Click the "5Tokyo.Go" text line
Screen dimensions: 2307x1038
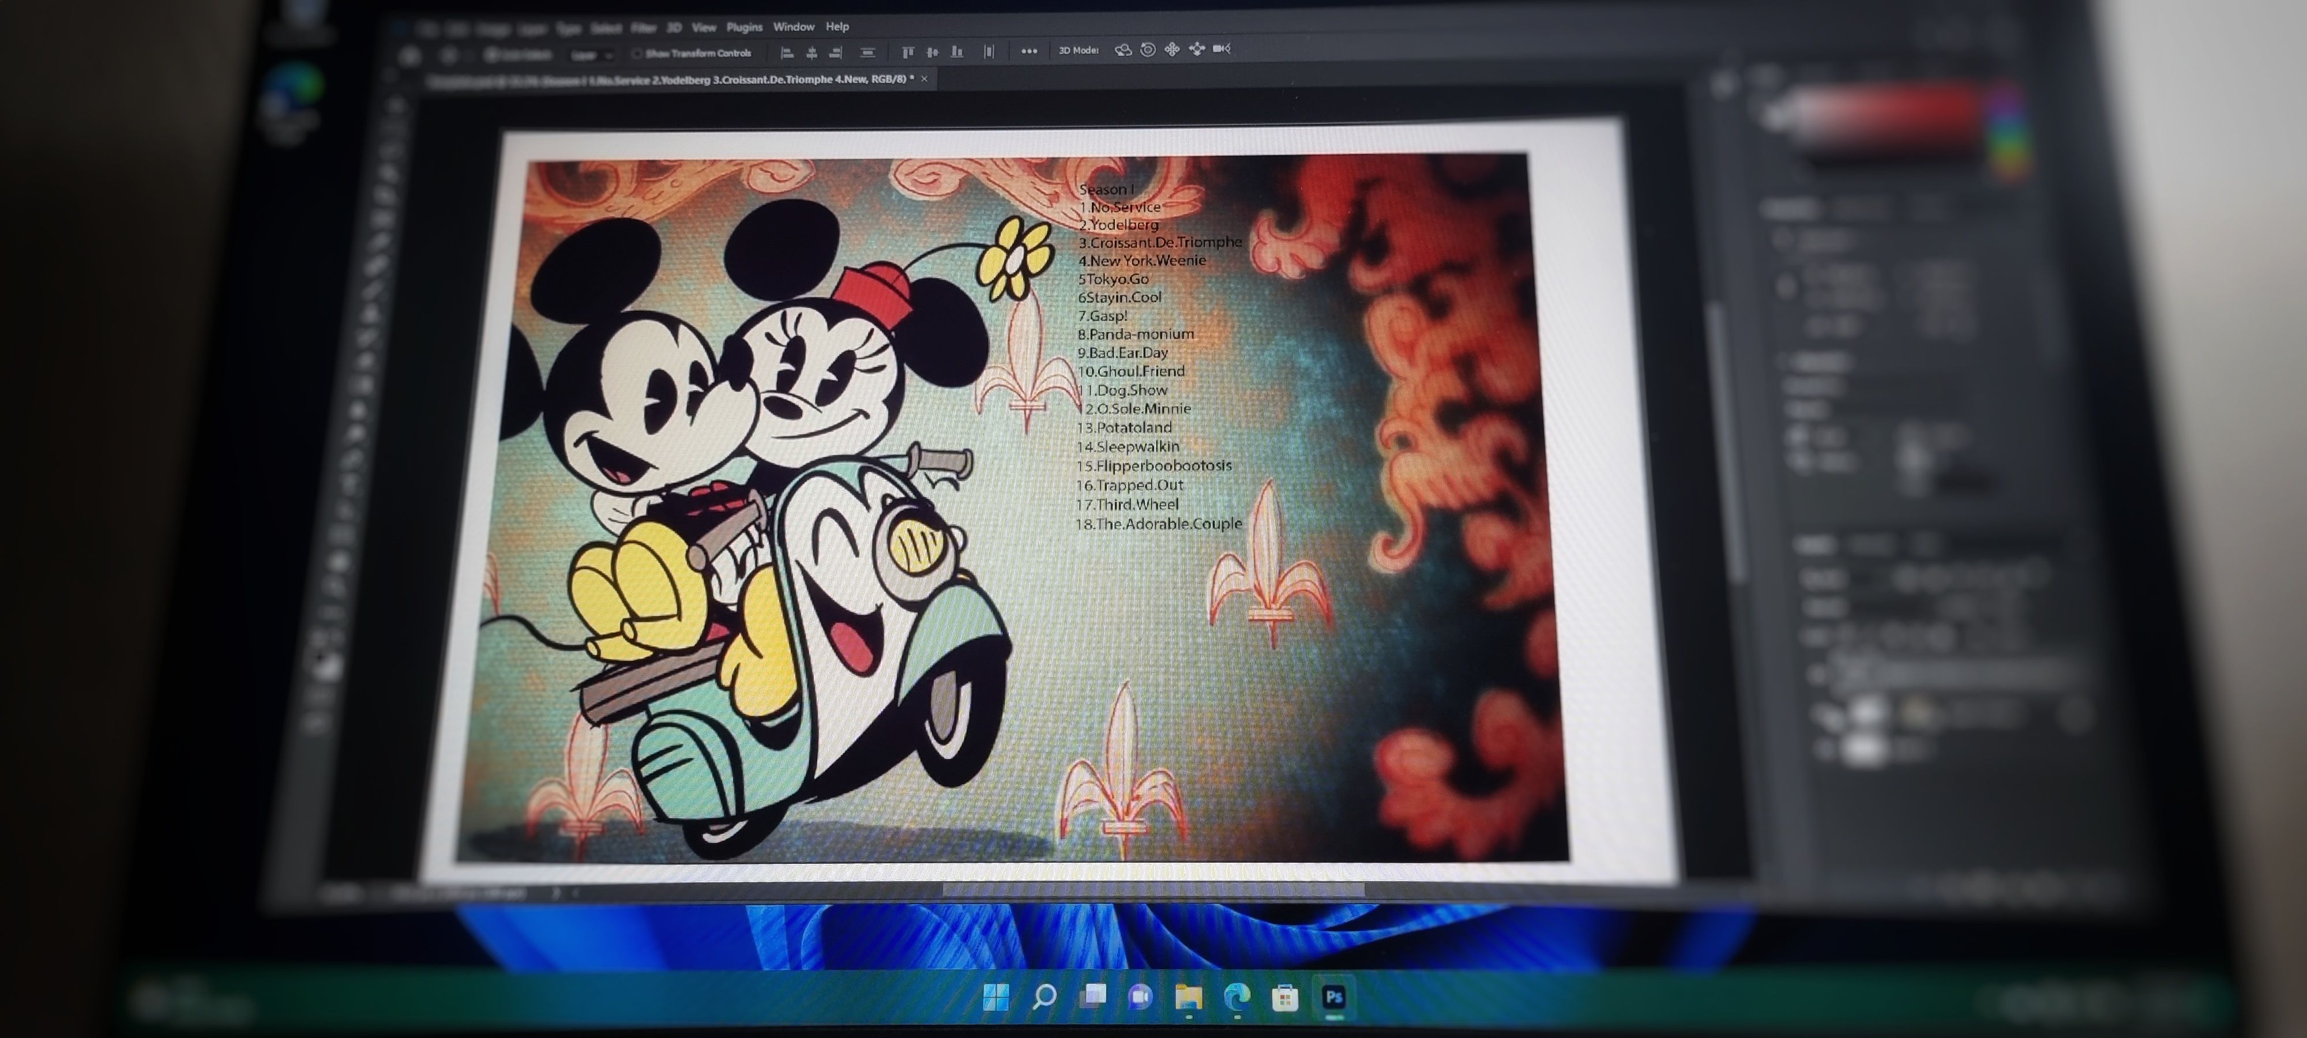pyautogui.click(x=1113, y=279)
